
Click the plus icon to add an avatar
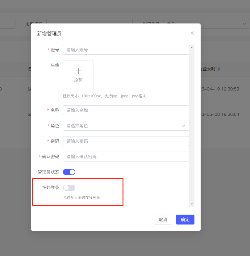pos(78,71)
